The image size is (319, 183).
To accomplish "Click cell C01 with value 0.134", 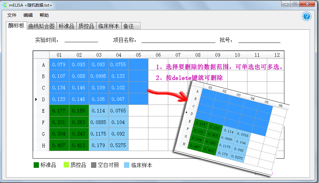I will click(59, 88).
